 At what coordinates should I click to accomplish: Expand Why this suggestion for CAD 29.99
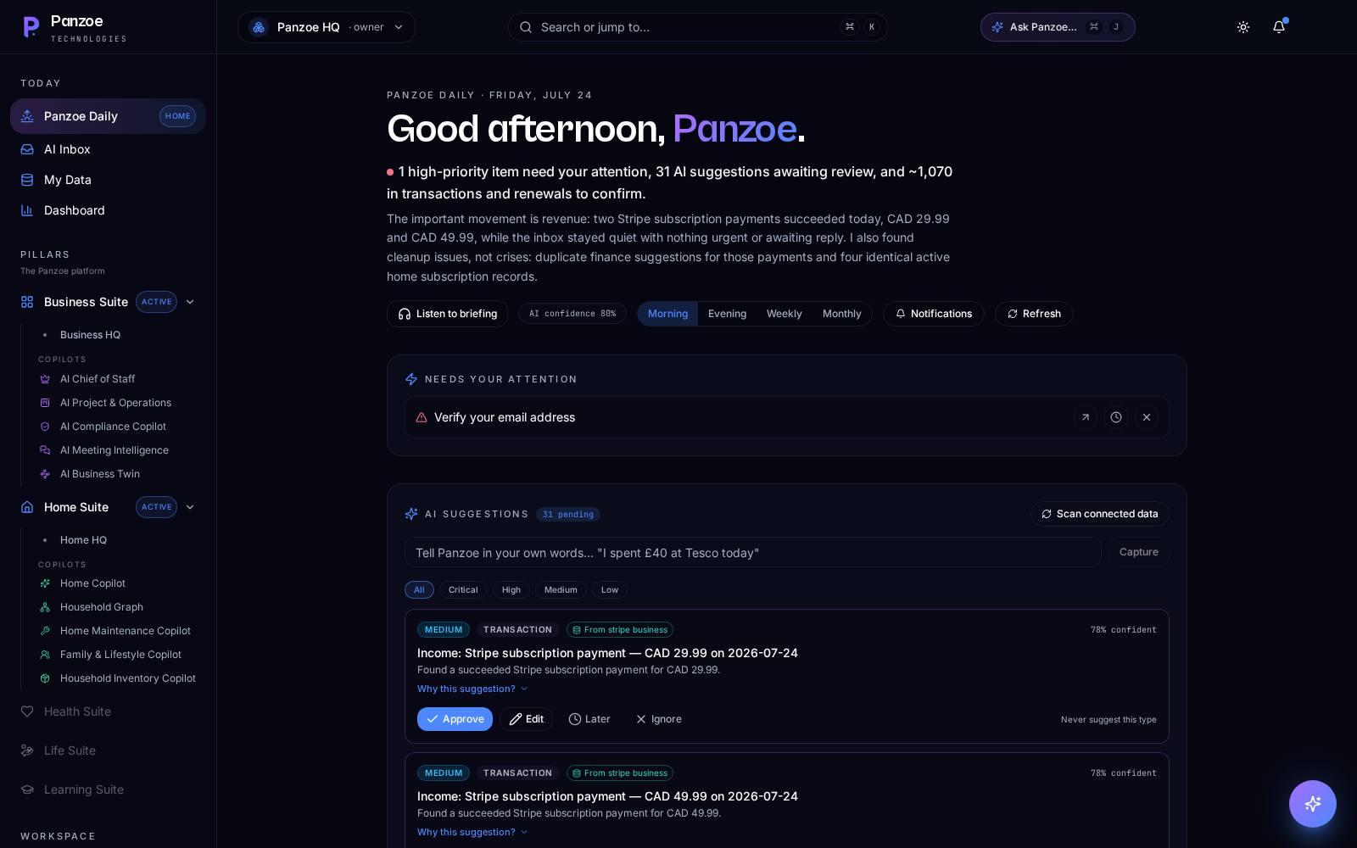tap(472, 689)
